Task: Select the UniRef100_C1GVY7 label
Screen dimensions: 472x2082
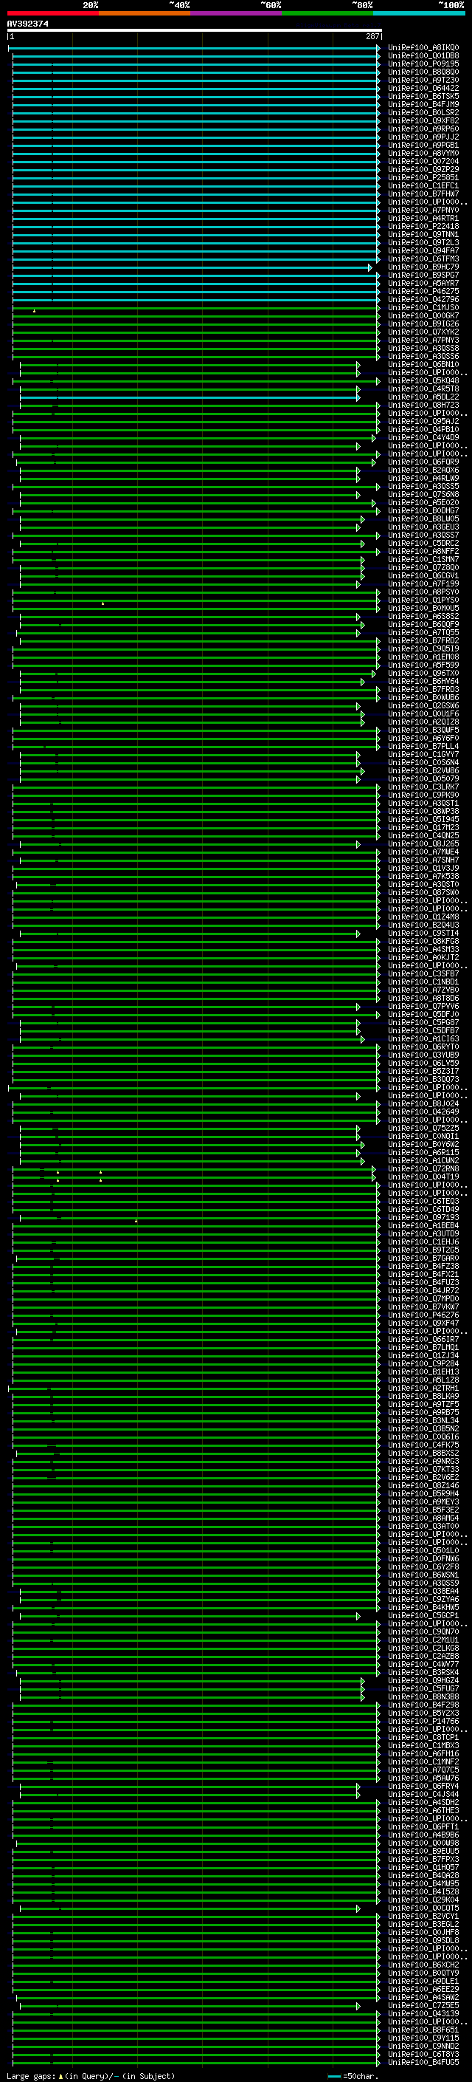Action: point(423,754)
